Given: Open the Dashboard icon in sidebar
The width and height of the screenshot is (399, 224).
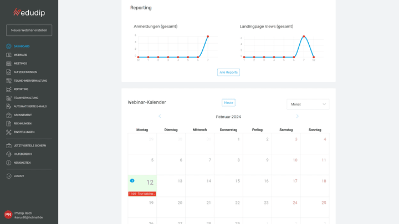Looking at the screenshot, I should point(9,46).
